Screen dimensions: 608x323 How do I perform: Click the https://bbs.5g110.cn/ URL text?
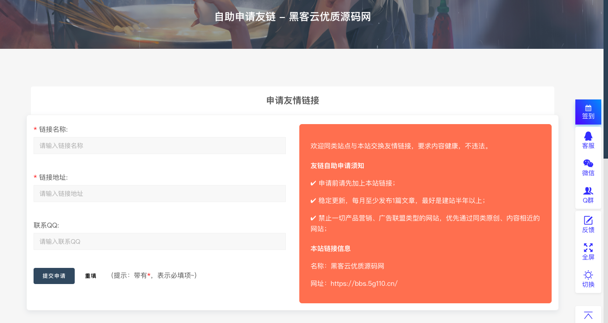[364, 284]
